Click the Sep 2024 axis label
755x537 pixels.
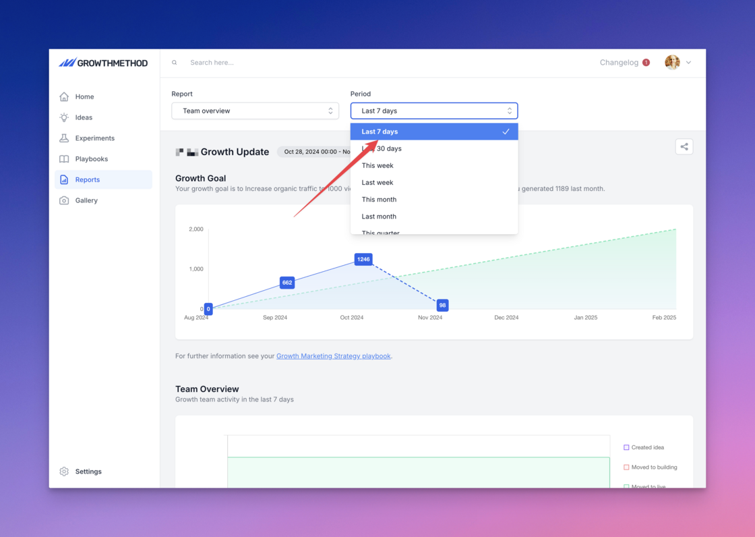pos(275,317)
